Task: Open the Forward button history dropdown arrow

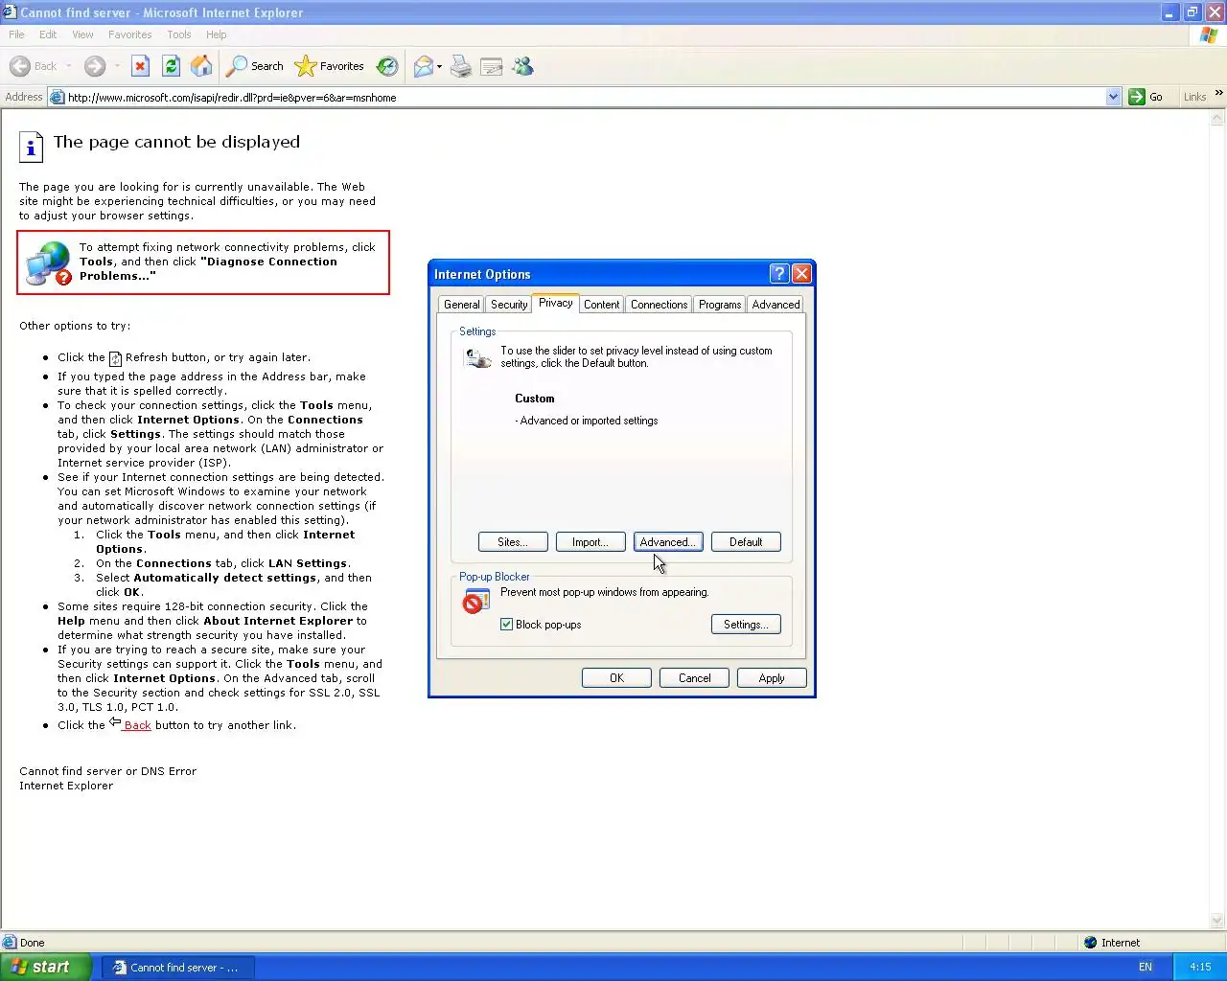Action: coord(117,66)
